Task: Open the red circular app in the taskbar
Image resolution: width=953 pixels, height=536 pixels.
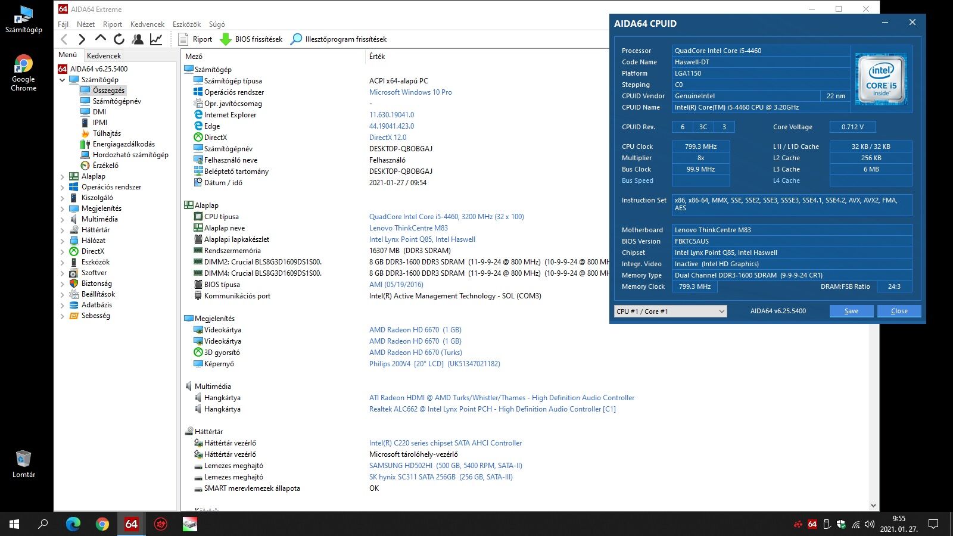Action: coord(161,524)
